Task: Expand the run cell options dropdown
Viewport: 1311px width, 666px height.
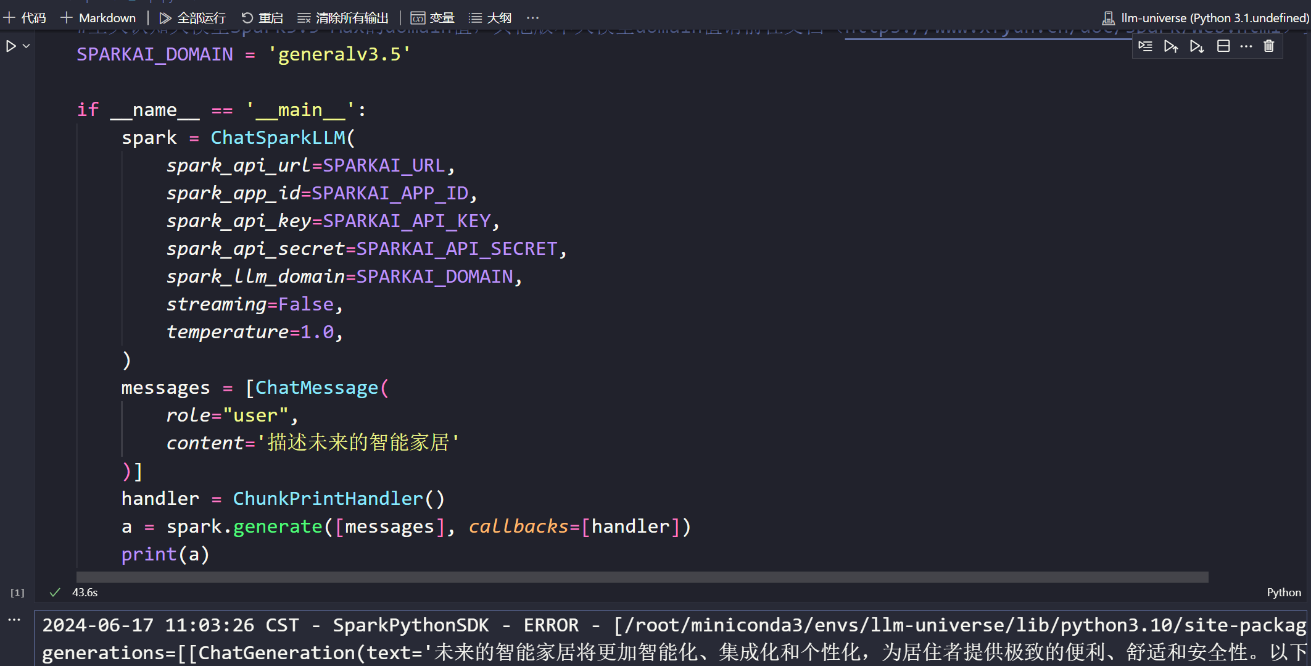Action: (x=27, y=46)
